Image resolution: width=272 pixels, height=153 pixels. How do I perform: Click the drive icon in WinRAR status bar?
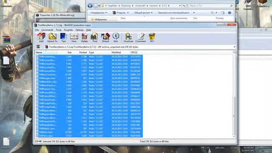pyautogui.click(x=36, y=142)
